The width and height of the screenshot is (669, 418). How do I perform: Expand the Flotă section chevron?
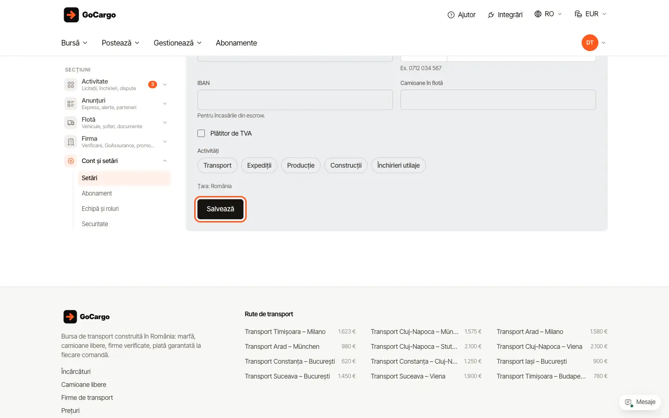[x=165, y=123]
